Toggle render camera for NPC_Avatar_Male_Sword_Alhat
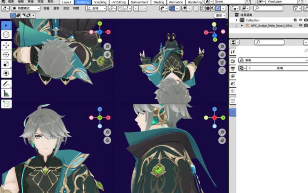308x193 pixels. 306,25
